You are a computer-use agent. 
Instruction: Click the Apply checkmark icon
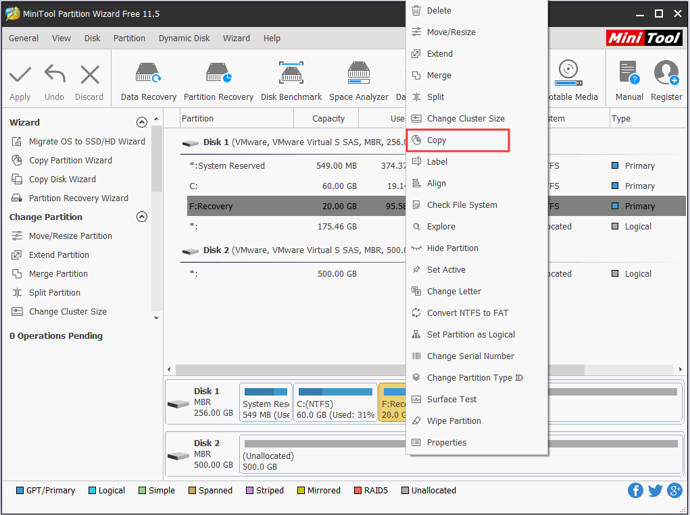tap(20, 75)
